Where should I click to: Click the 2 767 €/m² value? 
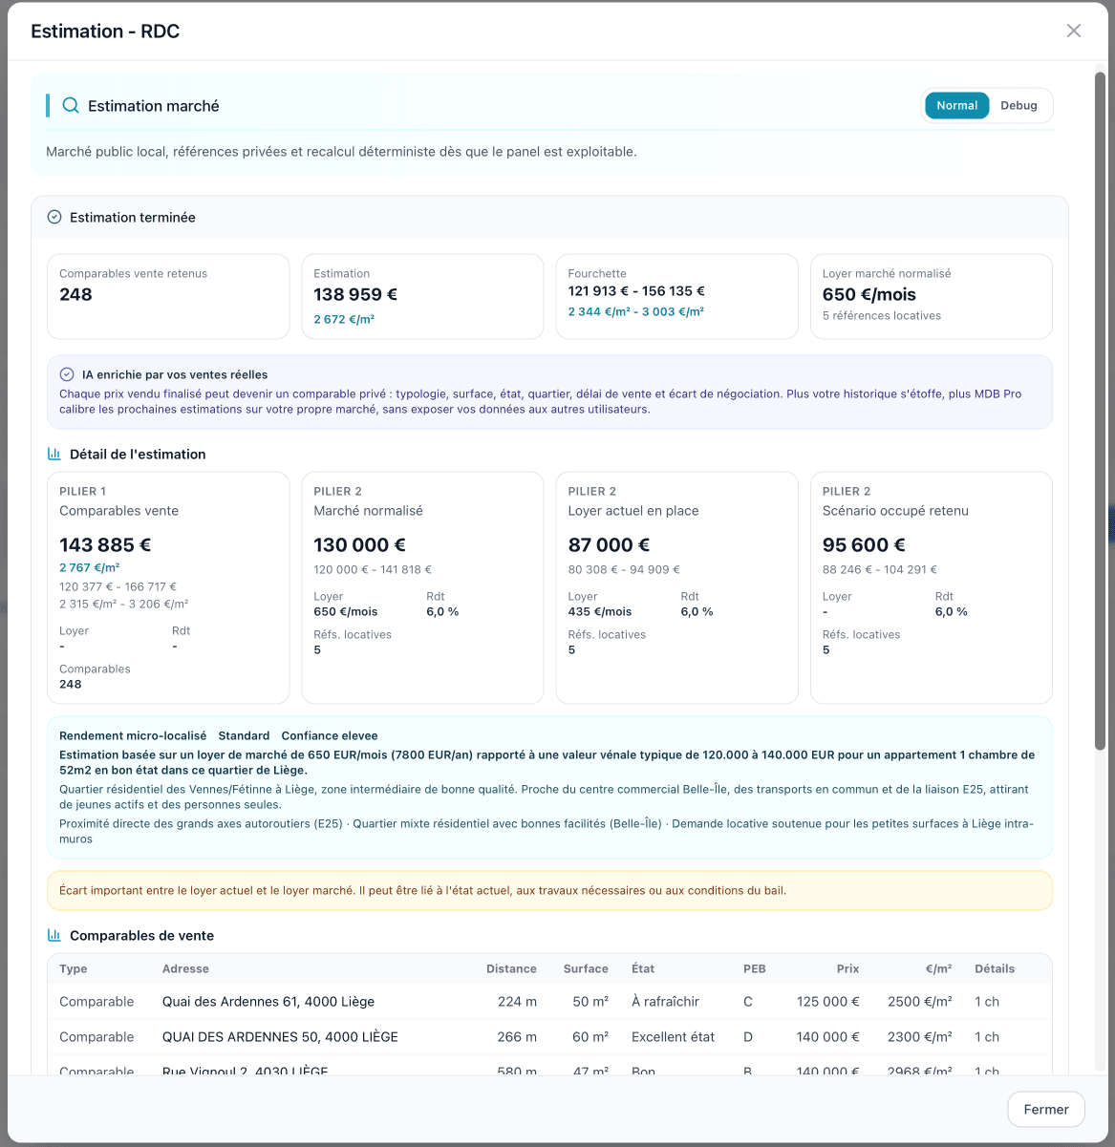pyautogui.click(x=90, y=567)
